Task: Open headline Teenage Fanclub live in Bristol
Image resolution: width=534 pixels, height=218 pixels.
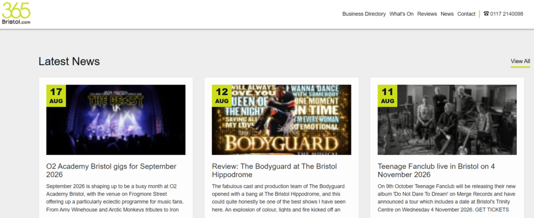Action: 436,171
